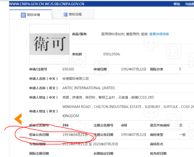Select the date 1993年04月21日
Screen dimensions: 194x157
(x=75, y=135)
